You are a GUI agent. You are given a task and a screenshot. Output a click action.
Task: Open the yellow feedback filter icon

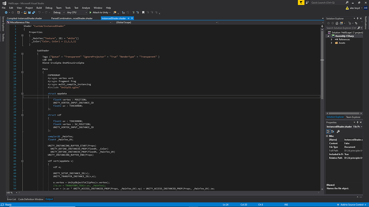(301, 2)
